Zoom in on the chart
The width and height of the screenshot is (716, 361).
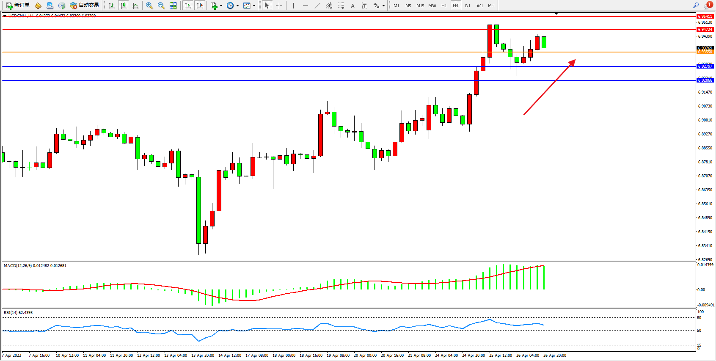pyautogui.click(x=149, y=6)
